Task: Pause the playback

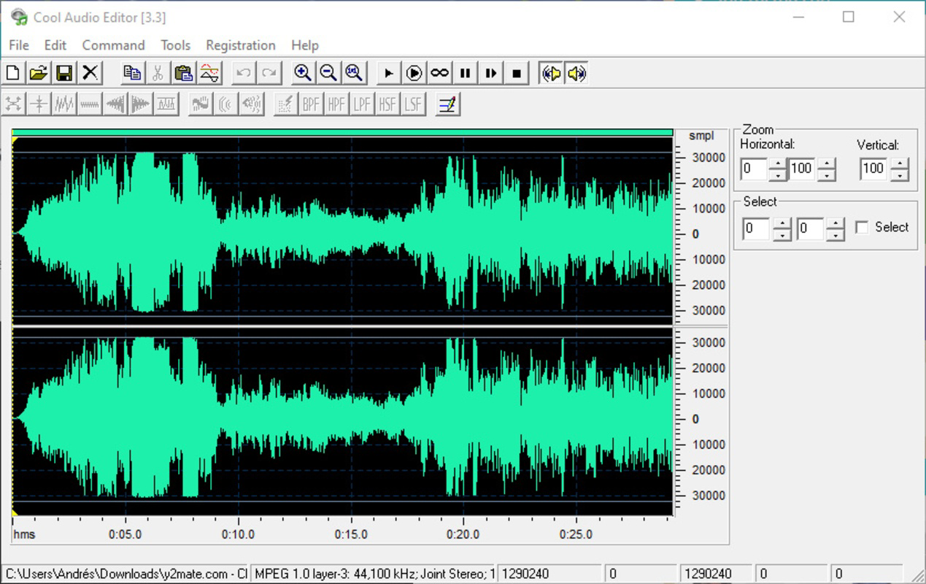Action: 466,73
